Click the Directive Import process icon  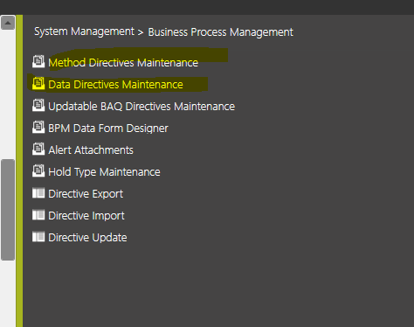tap(38, 215)
